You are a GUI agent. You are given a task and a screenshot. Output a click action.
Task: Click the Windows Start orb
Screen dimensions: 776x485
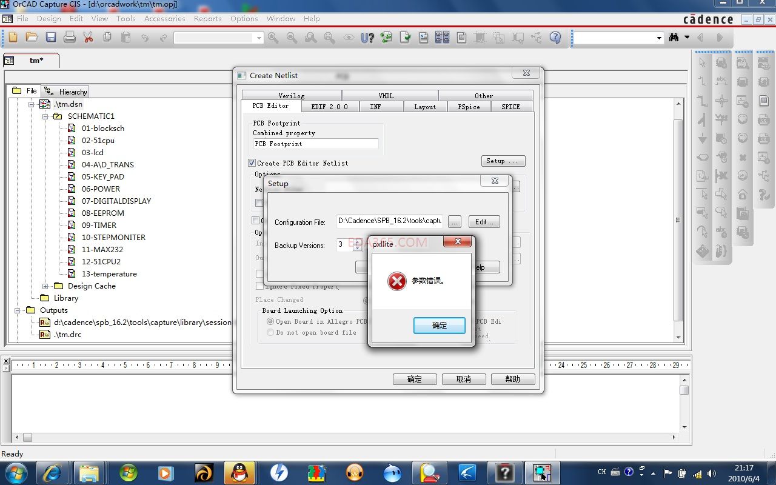[15, 472]
